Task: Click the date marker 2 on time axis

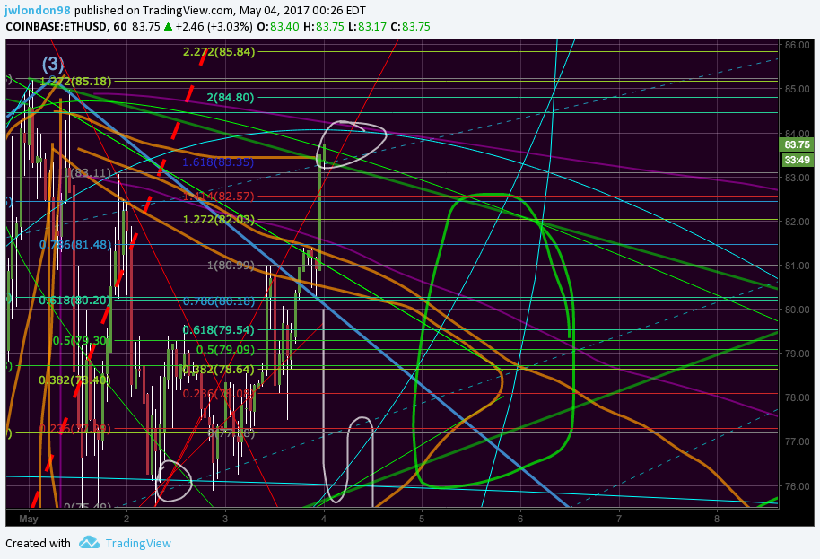Action: click(126, 519)
